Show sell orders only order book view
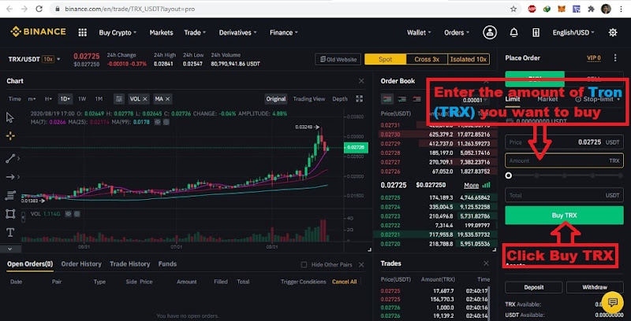This screenshot has width=631, height=321. click(x=416, y=98)
